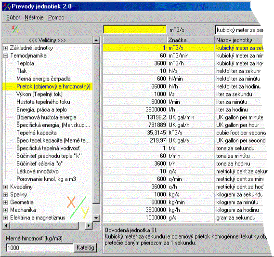Click the Termodynamika tree label

[x=28, y=55]
